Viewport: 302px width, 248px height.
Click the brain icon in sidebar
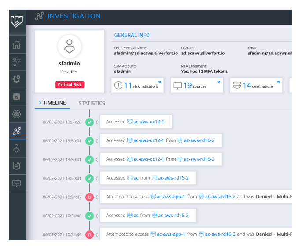17,113
